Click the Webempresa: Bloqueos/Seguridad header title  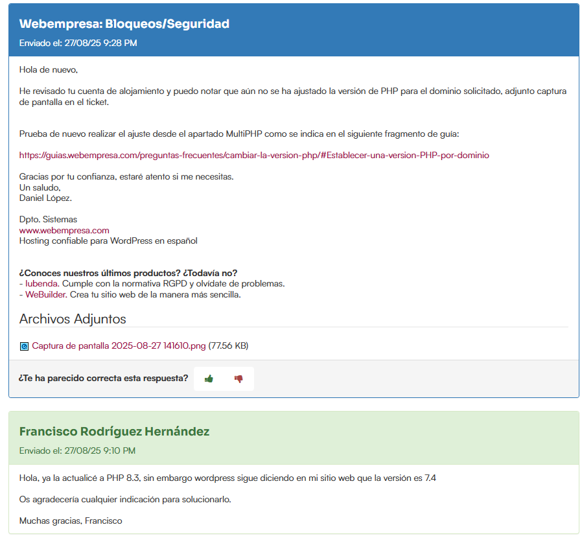click(x=124, y=24)
